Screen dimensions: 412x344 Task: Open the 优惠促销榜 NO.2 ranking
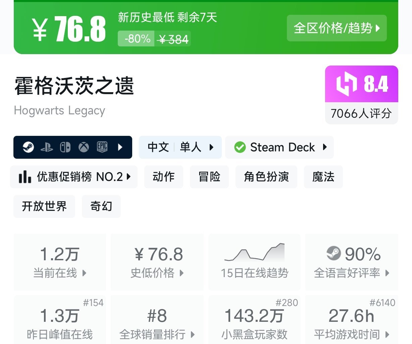point(74,177)
